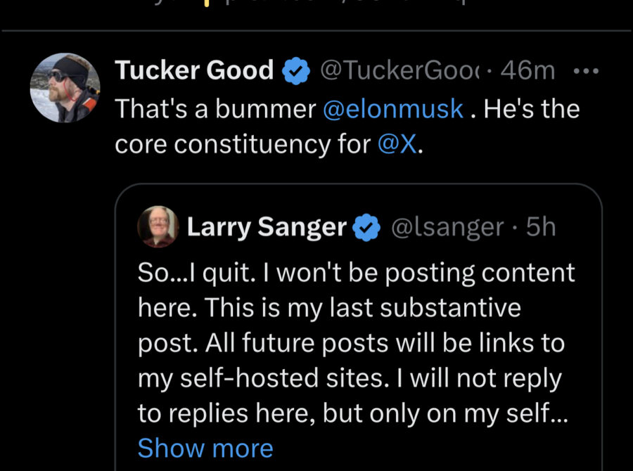Click the "That's a bummer" text in Tucker's post
The image size is (633, 471).
(215, 109)
